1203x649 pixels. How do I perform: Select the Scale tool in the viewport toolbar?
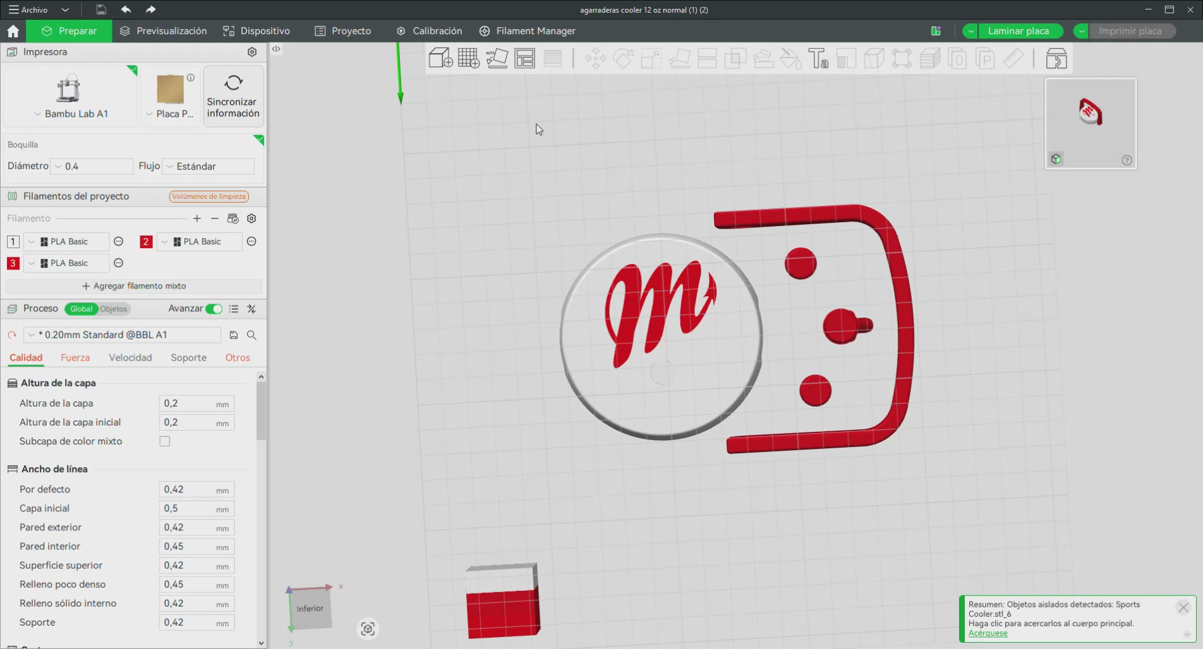pos(651,59)
